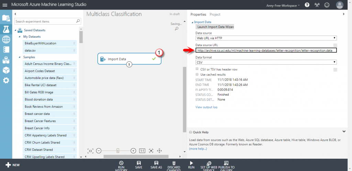Screen dimensions: 352x171
Task: Click Save As in bottom bar
Action: tap(156, 165)
